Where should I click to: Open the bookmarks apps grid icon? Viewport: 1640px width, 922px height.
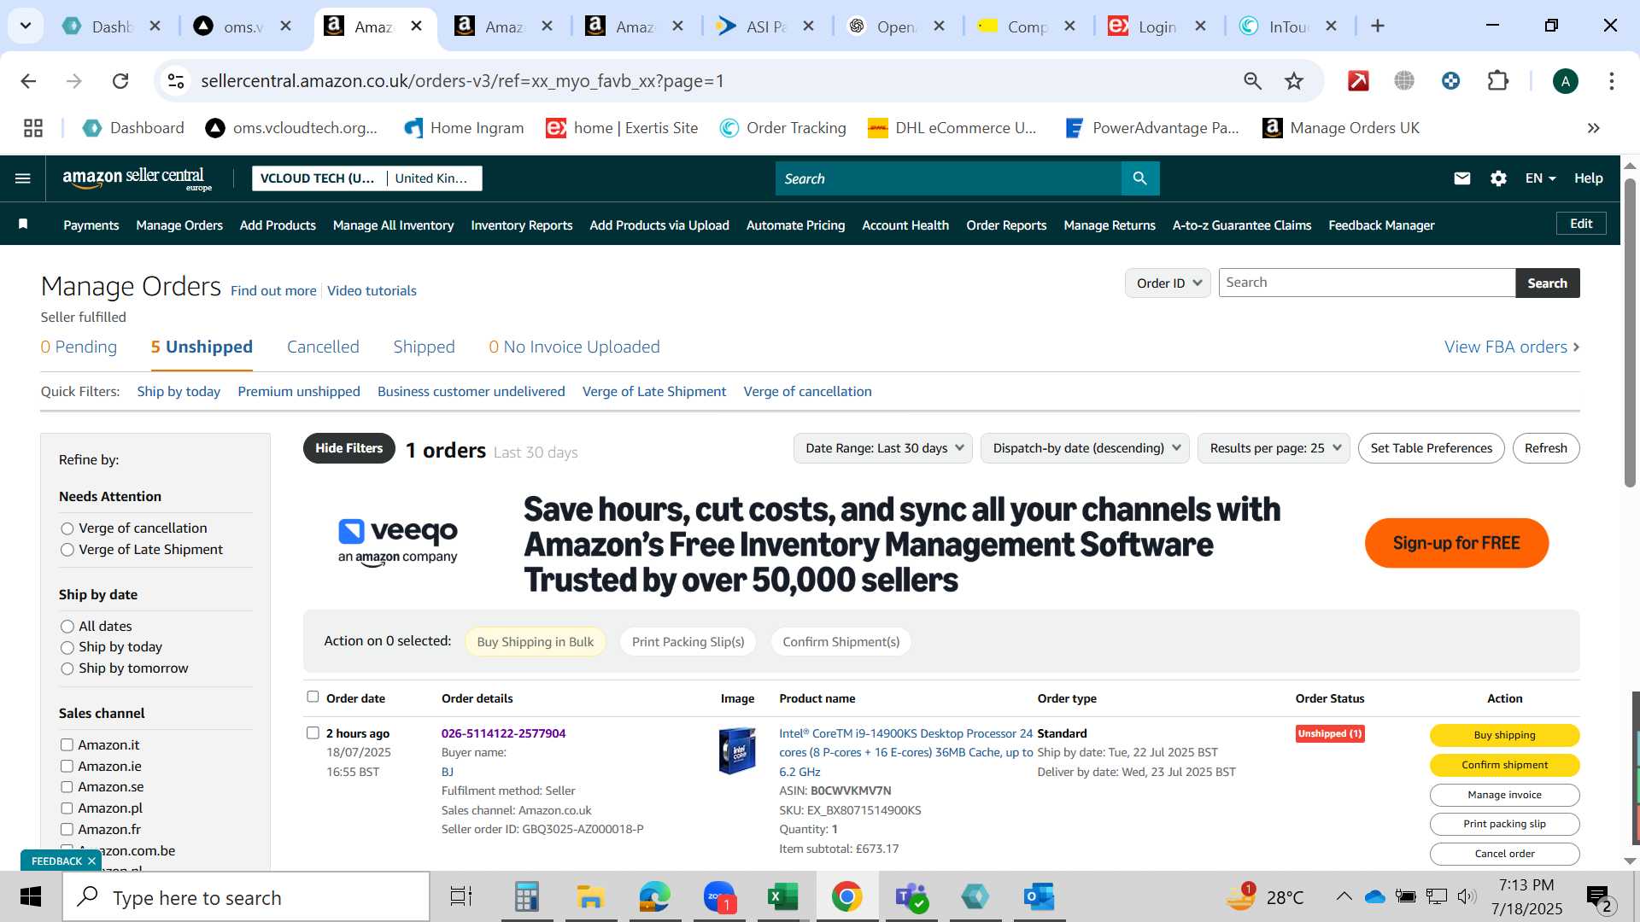[33, 128]
